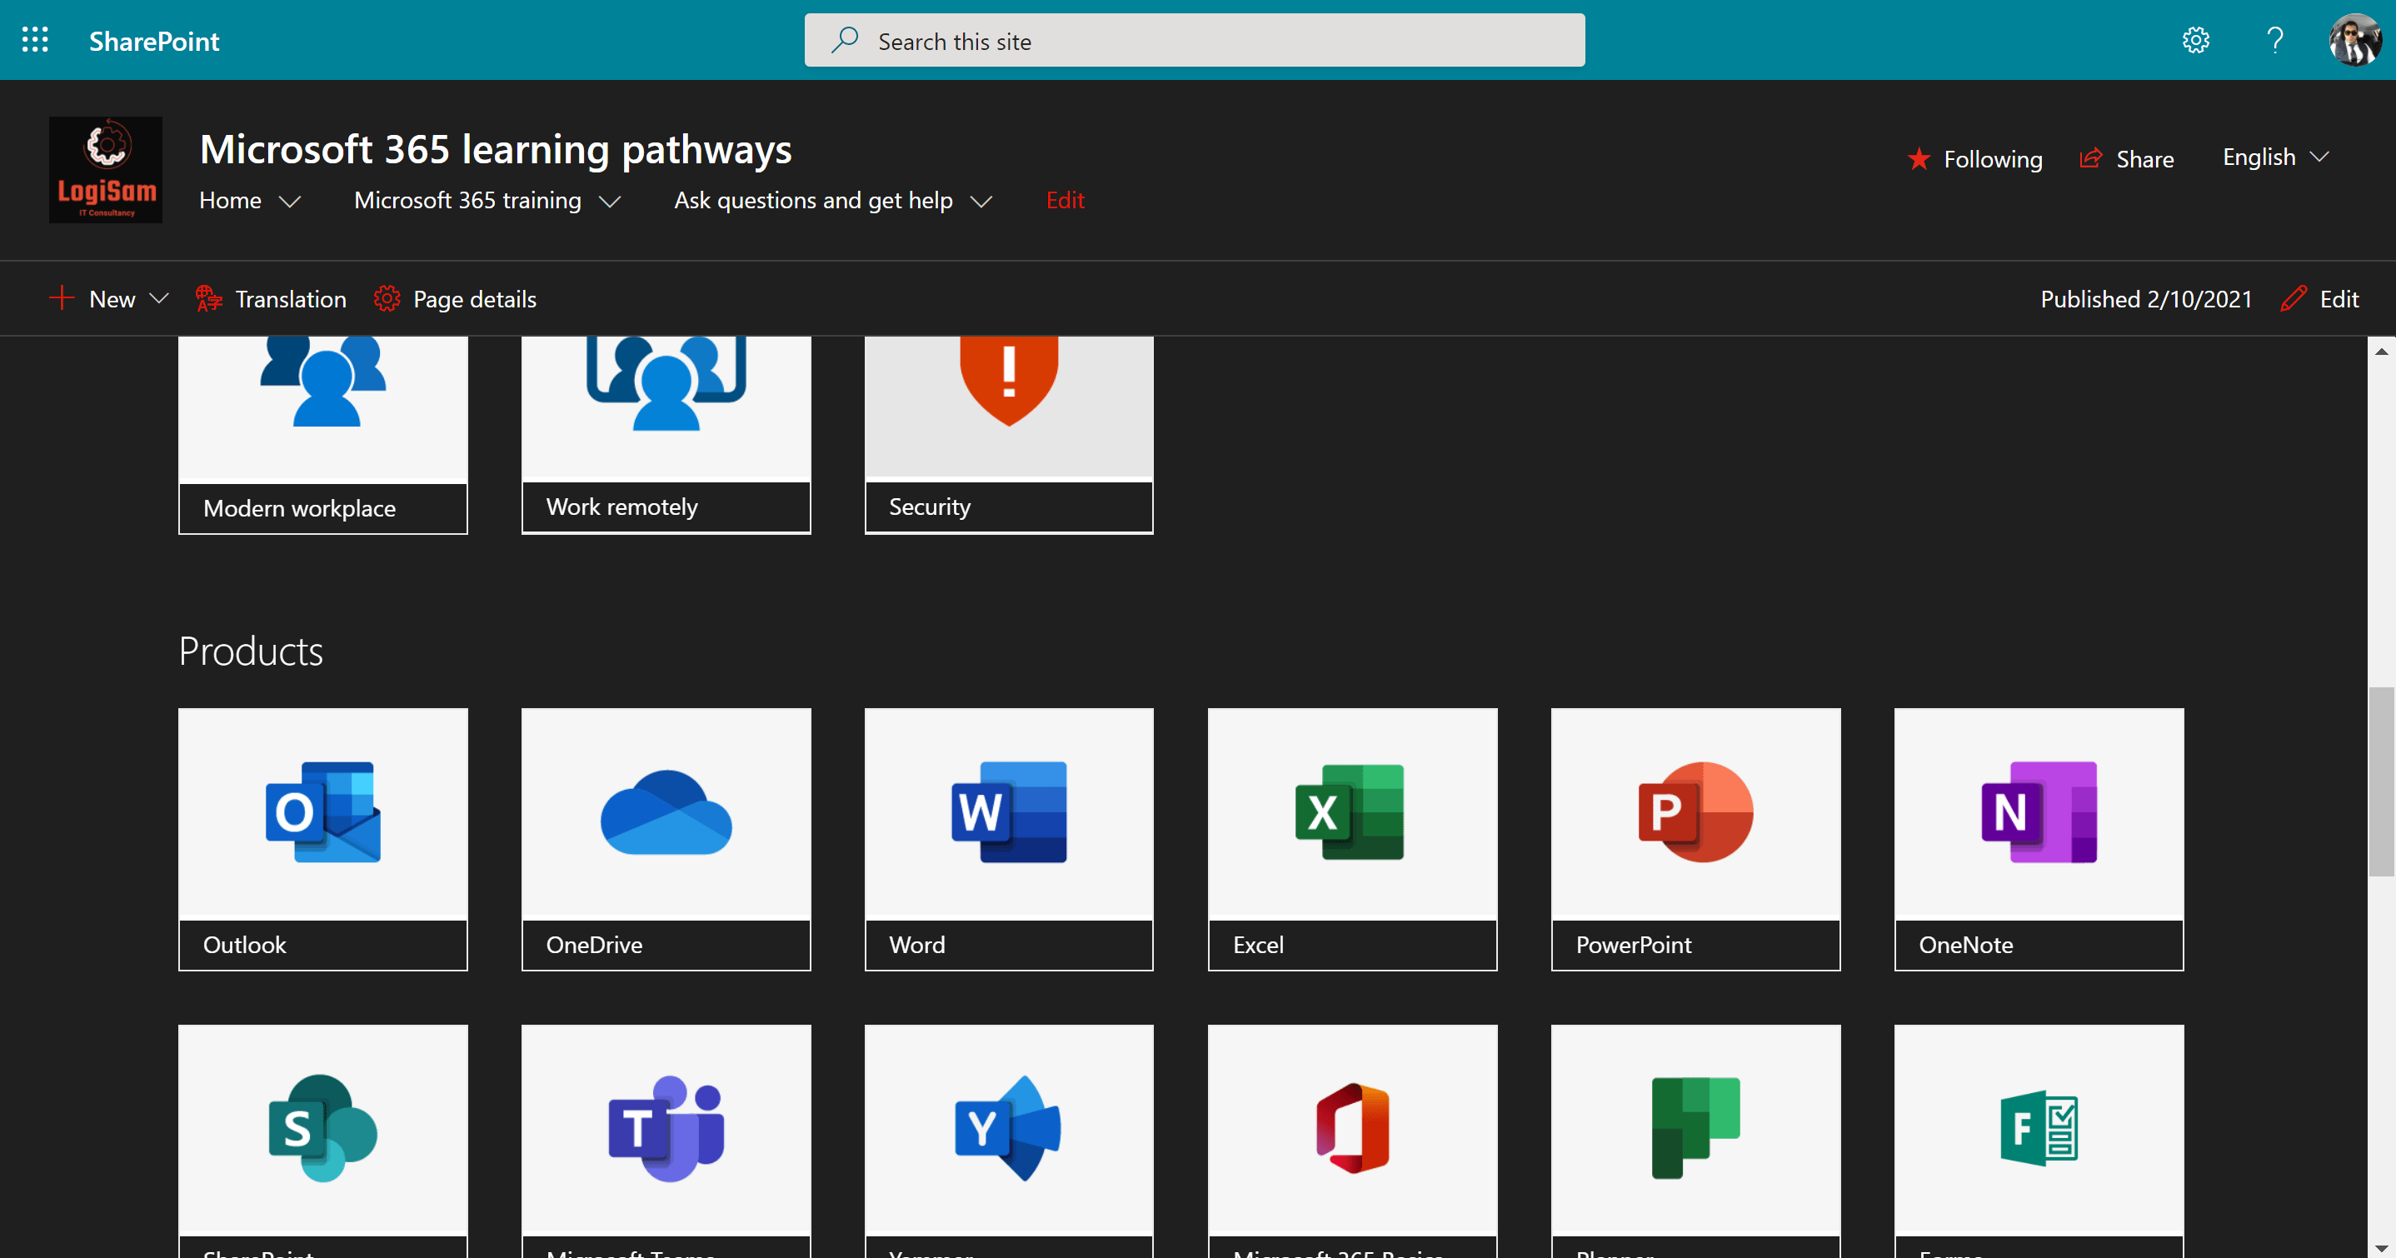Click the help question mark icon

tap(2274, 40)
